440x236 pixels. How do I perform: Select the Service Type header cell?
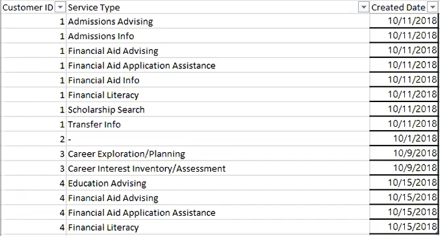[x=218, y=7]
